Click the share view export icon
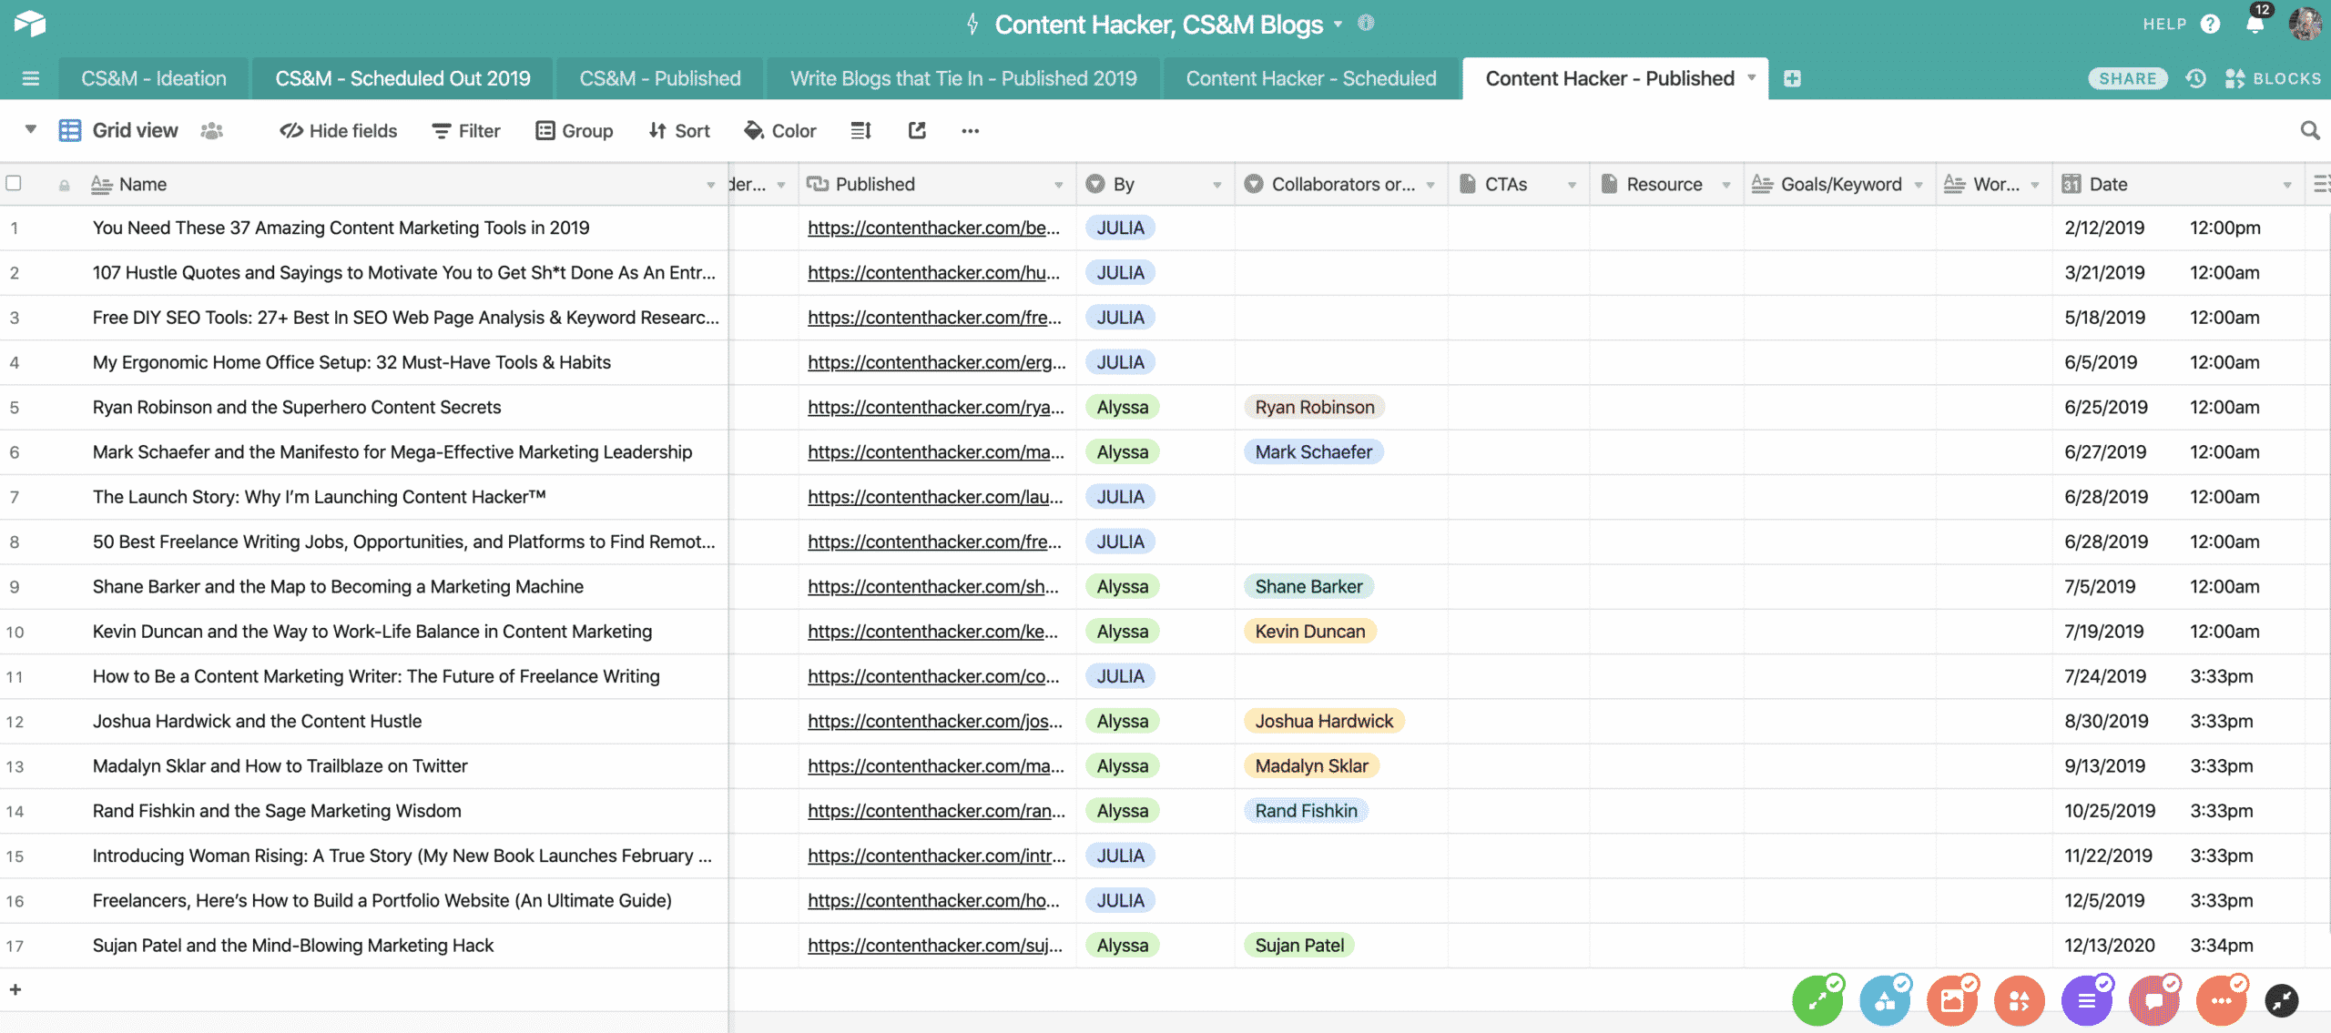 [917, 131]
